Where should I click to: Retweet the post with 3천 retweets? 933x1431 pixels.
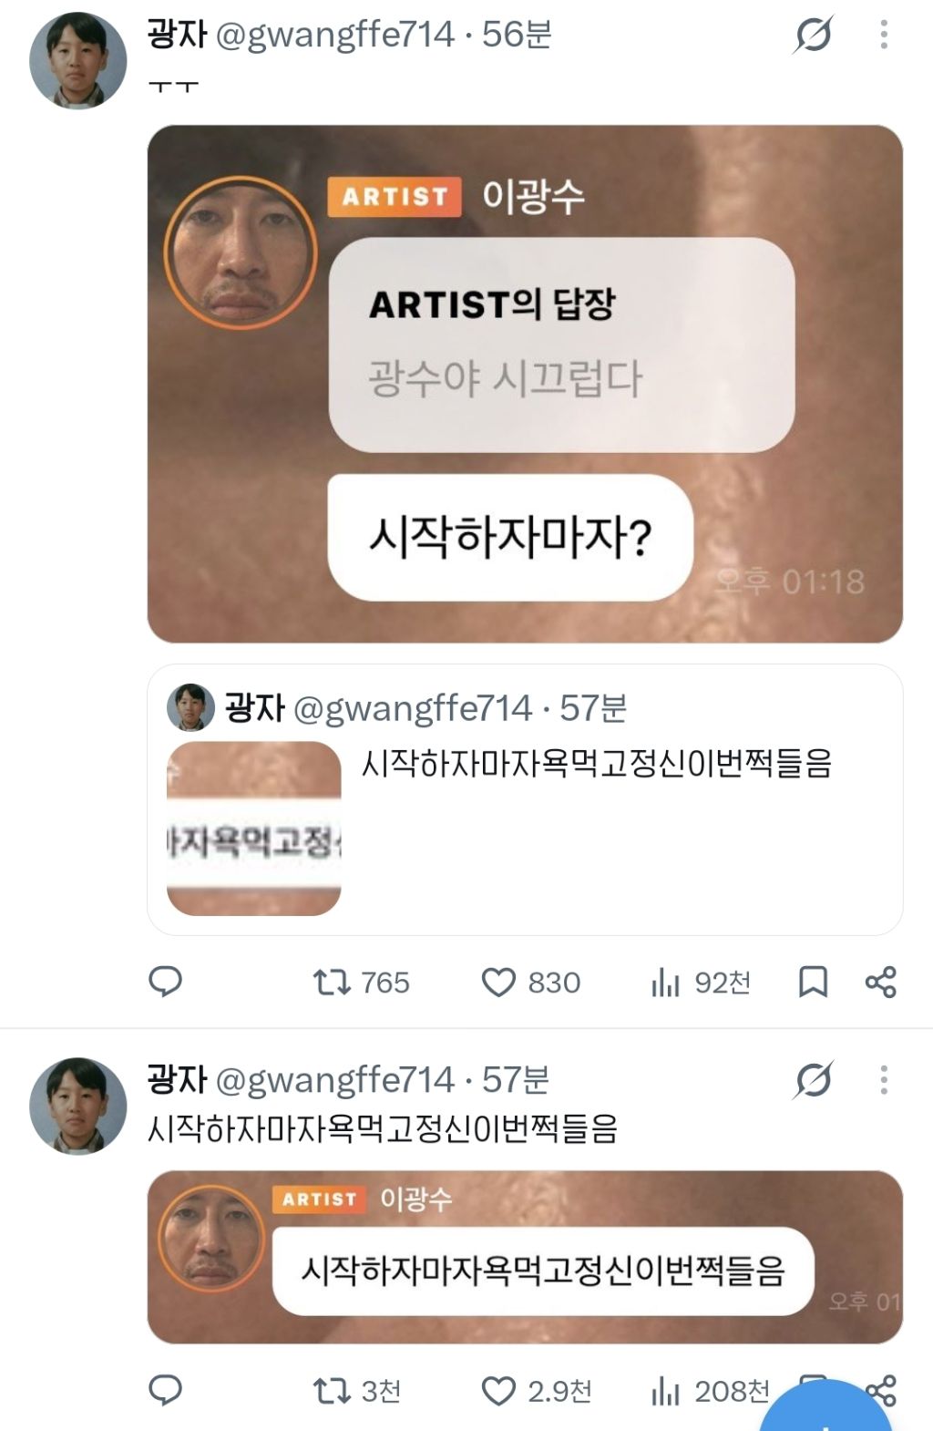[356, 1391]
